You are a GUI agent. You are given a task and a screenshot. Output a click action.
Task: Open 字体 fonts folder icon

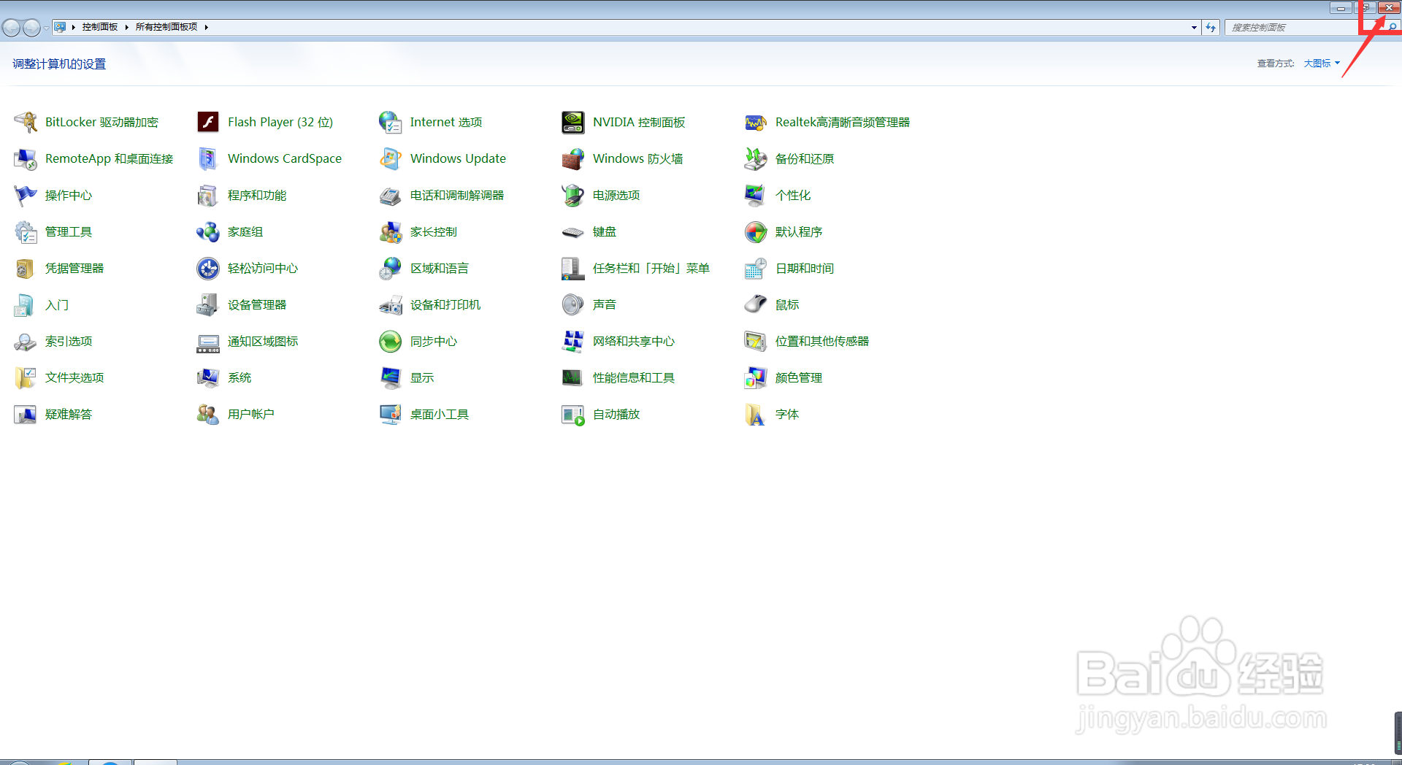pos(756,414)
